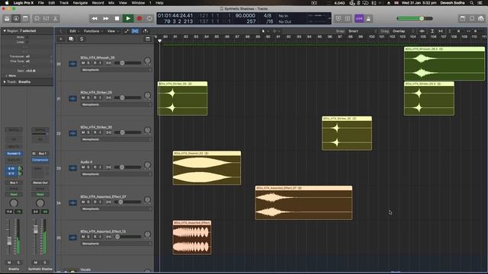Open the Snap Smart dropdown
The height and width of the screenshot is (274, 488).
coord(363,31)
